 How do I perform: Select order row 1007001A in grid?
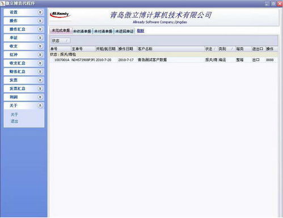(x=164, y=60)
